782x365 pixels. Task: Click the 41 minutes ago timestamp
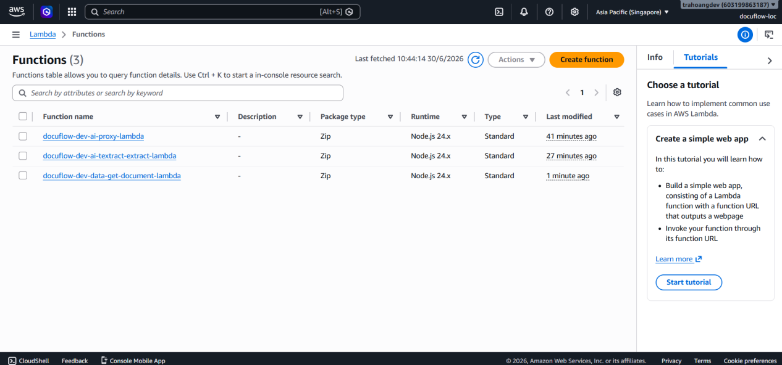[571, 136]
